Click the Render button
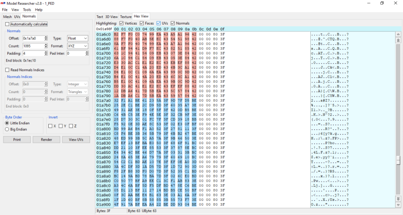403x215 pixels. [x=46, y=140]
